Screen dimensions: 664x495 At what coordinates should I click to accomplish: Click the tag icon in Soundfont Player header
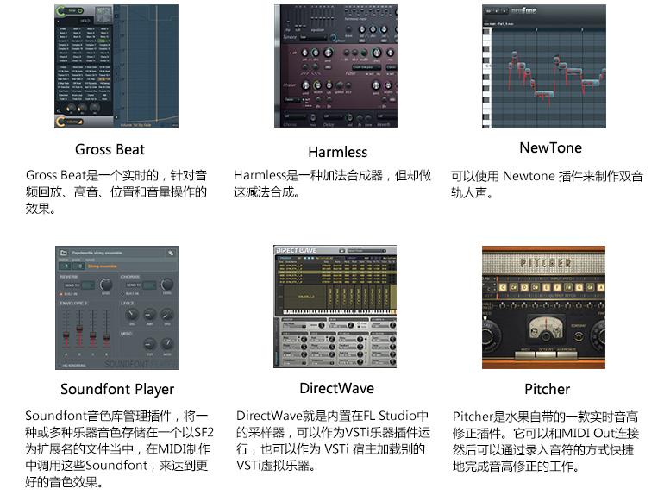[171, 254]
